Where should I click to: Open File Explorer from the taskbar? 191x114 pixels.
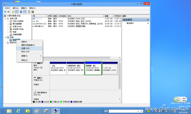click(9, 111)
